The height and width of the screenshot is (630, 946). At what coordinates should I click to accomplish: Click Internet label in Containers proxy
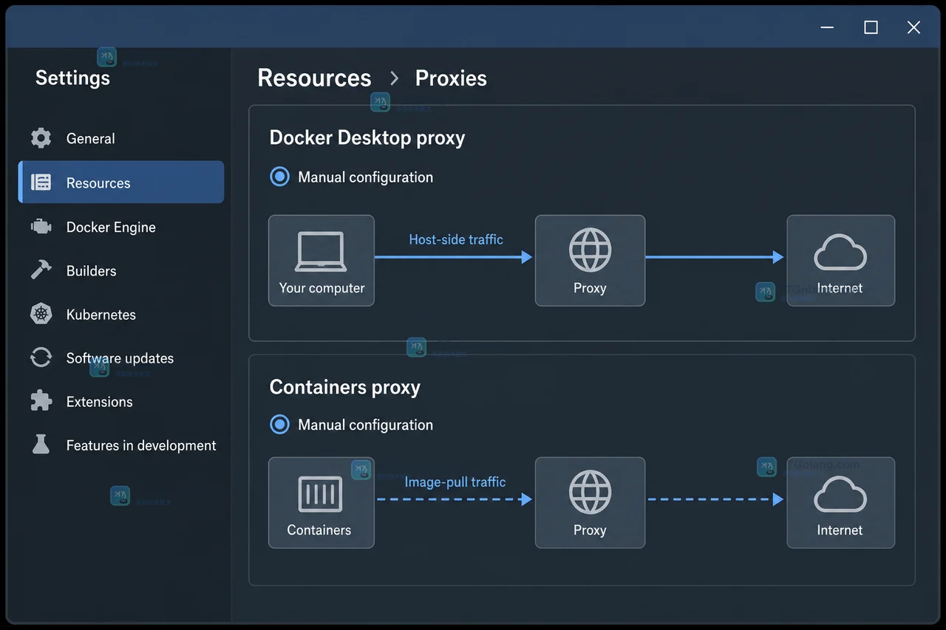coord(840,530)
